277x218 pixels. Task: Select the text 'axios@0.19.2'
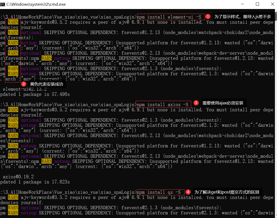click(18, 177)
